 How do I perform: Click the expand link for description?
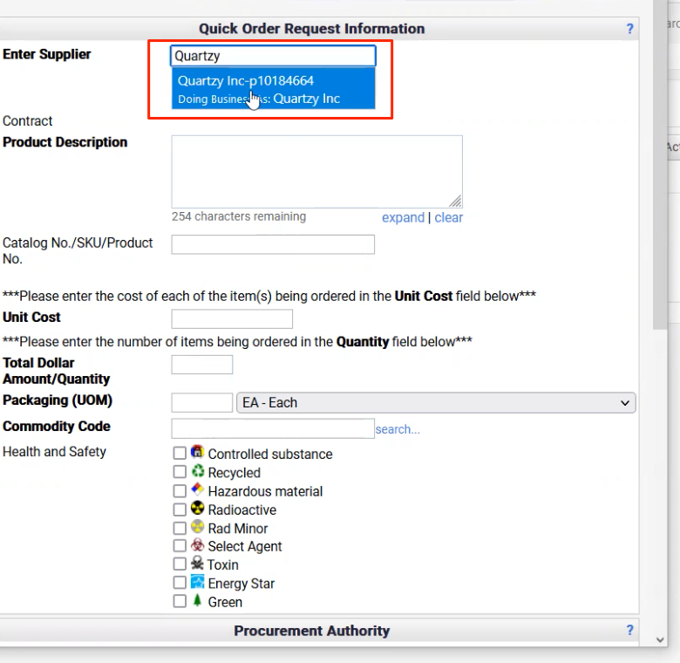[403, 217]
